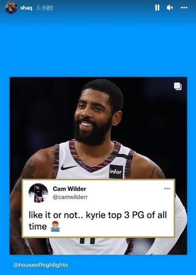Viewport: 196px width, 275px height.
Task: Click the multi-image carousel icon on the post
Action: 178,87
